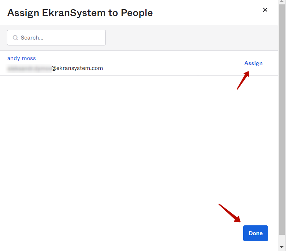The image size is (286, 251).
Task: Click empty space in andy moss row
Action: click(165, 63)
